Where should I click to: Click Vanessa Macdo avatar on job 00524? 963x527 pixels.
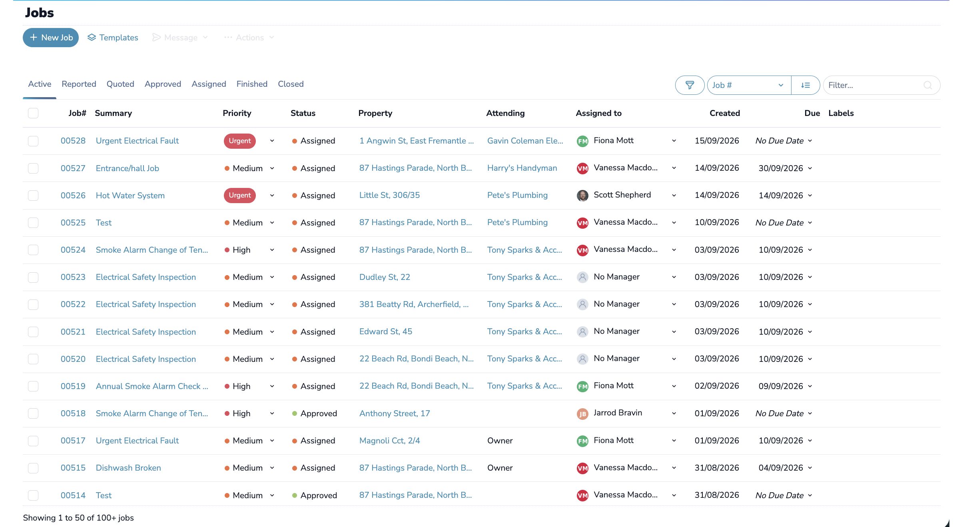coord(582,250)
